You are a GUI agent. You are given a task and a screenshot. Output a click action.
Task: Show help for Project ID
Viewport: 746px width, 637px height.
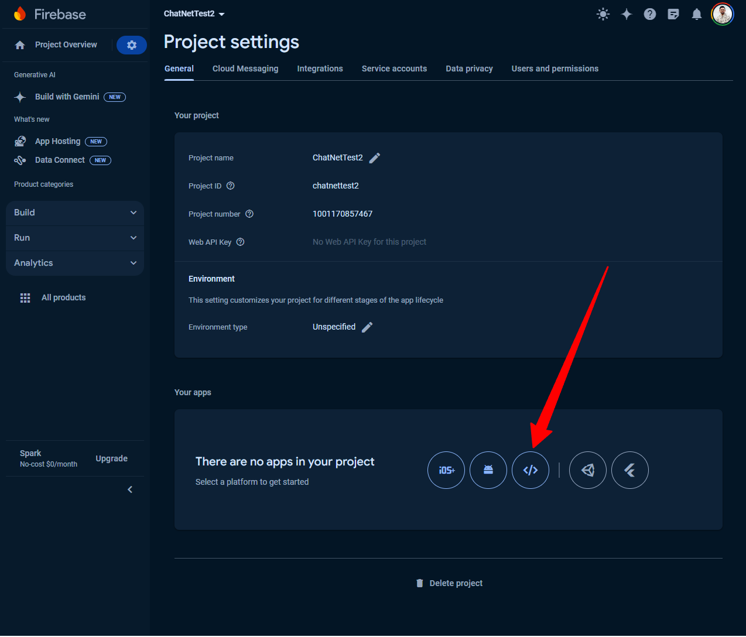231,186
